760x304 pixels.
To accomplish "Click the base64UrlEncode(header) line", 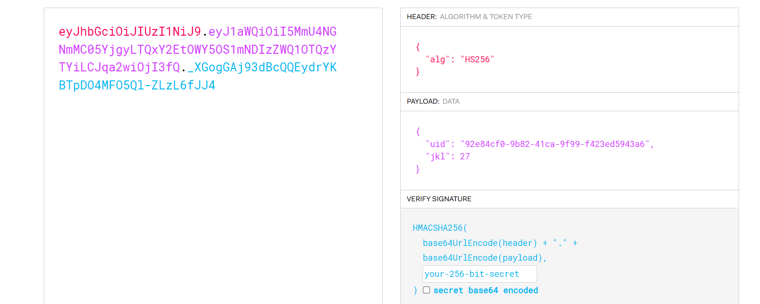I will click(x=480, y=243).
